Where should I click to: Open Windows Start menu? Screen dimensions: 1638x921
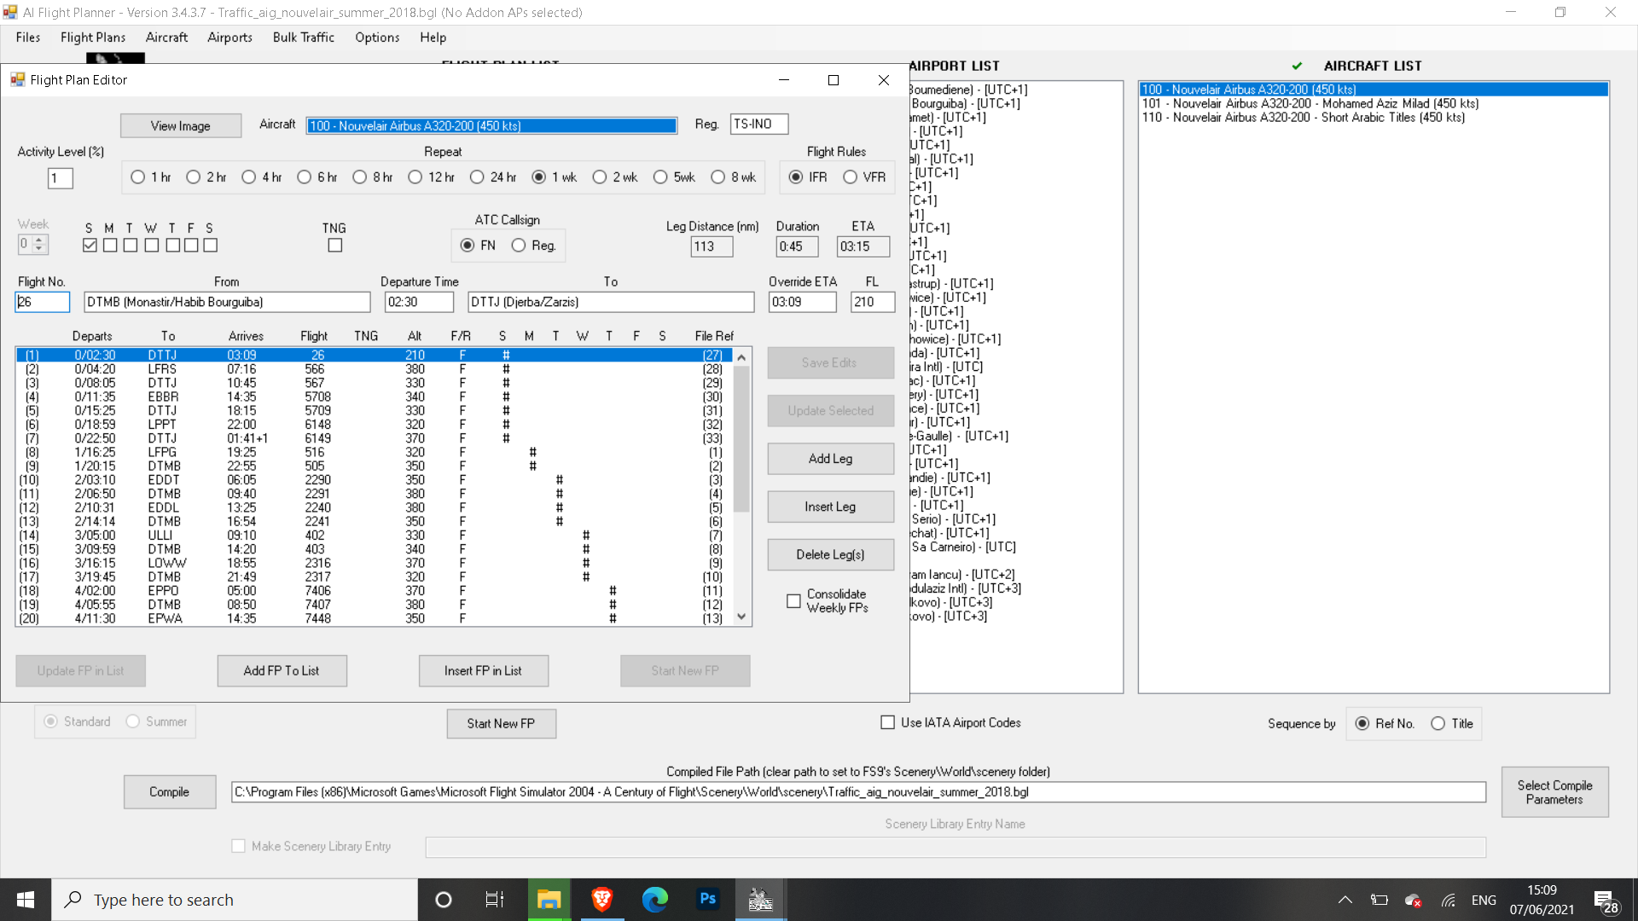point(26,900)
